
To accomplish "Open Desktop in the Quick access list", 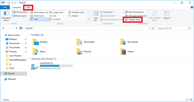I will [x=13, y=39].
